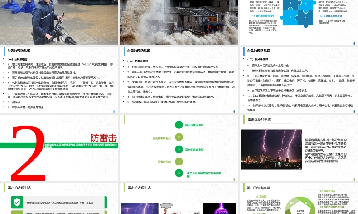
Task: Click puzzle piece number 4
Action: pos(306,18)
